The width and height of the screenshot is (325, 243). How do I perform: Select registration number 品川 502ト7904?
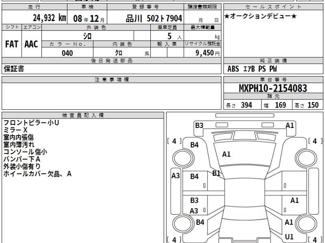pyautogui.click(x=154, y=18)
